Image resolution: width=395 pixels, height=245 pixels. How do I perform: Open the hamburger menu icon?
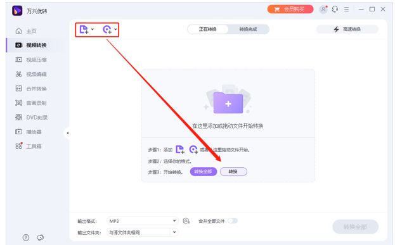point(347,9)
